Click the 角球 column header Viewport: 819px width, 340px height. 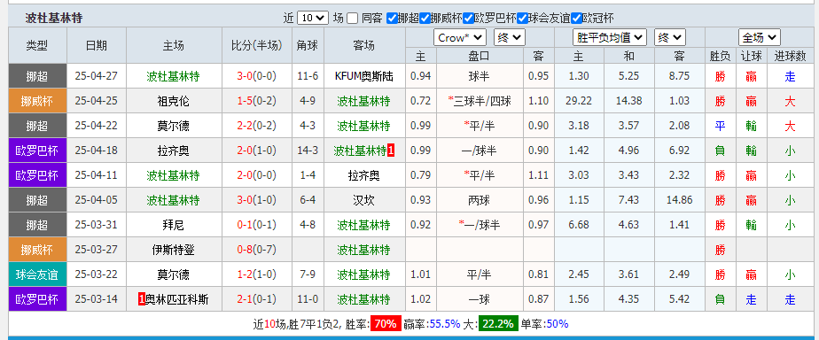point(308,45)
